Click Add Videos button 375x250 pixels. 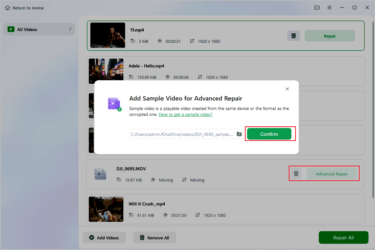click(x=104, y=238)
